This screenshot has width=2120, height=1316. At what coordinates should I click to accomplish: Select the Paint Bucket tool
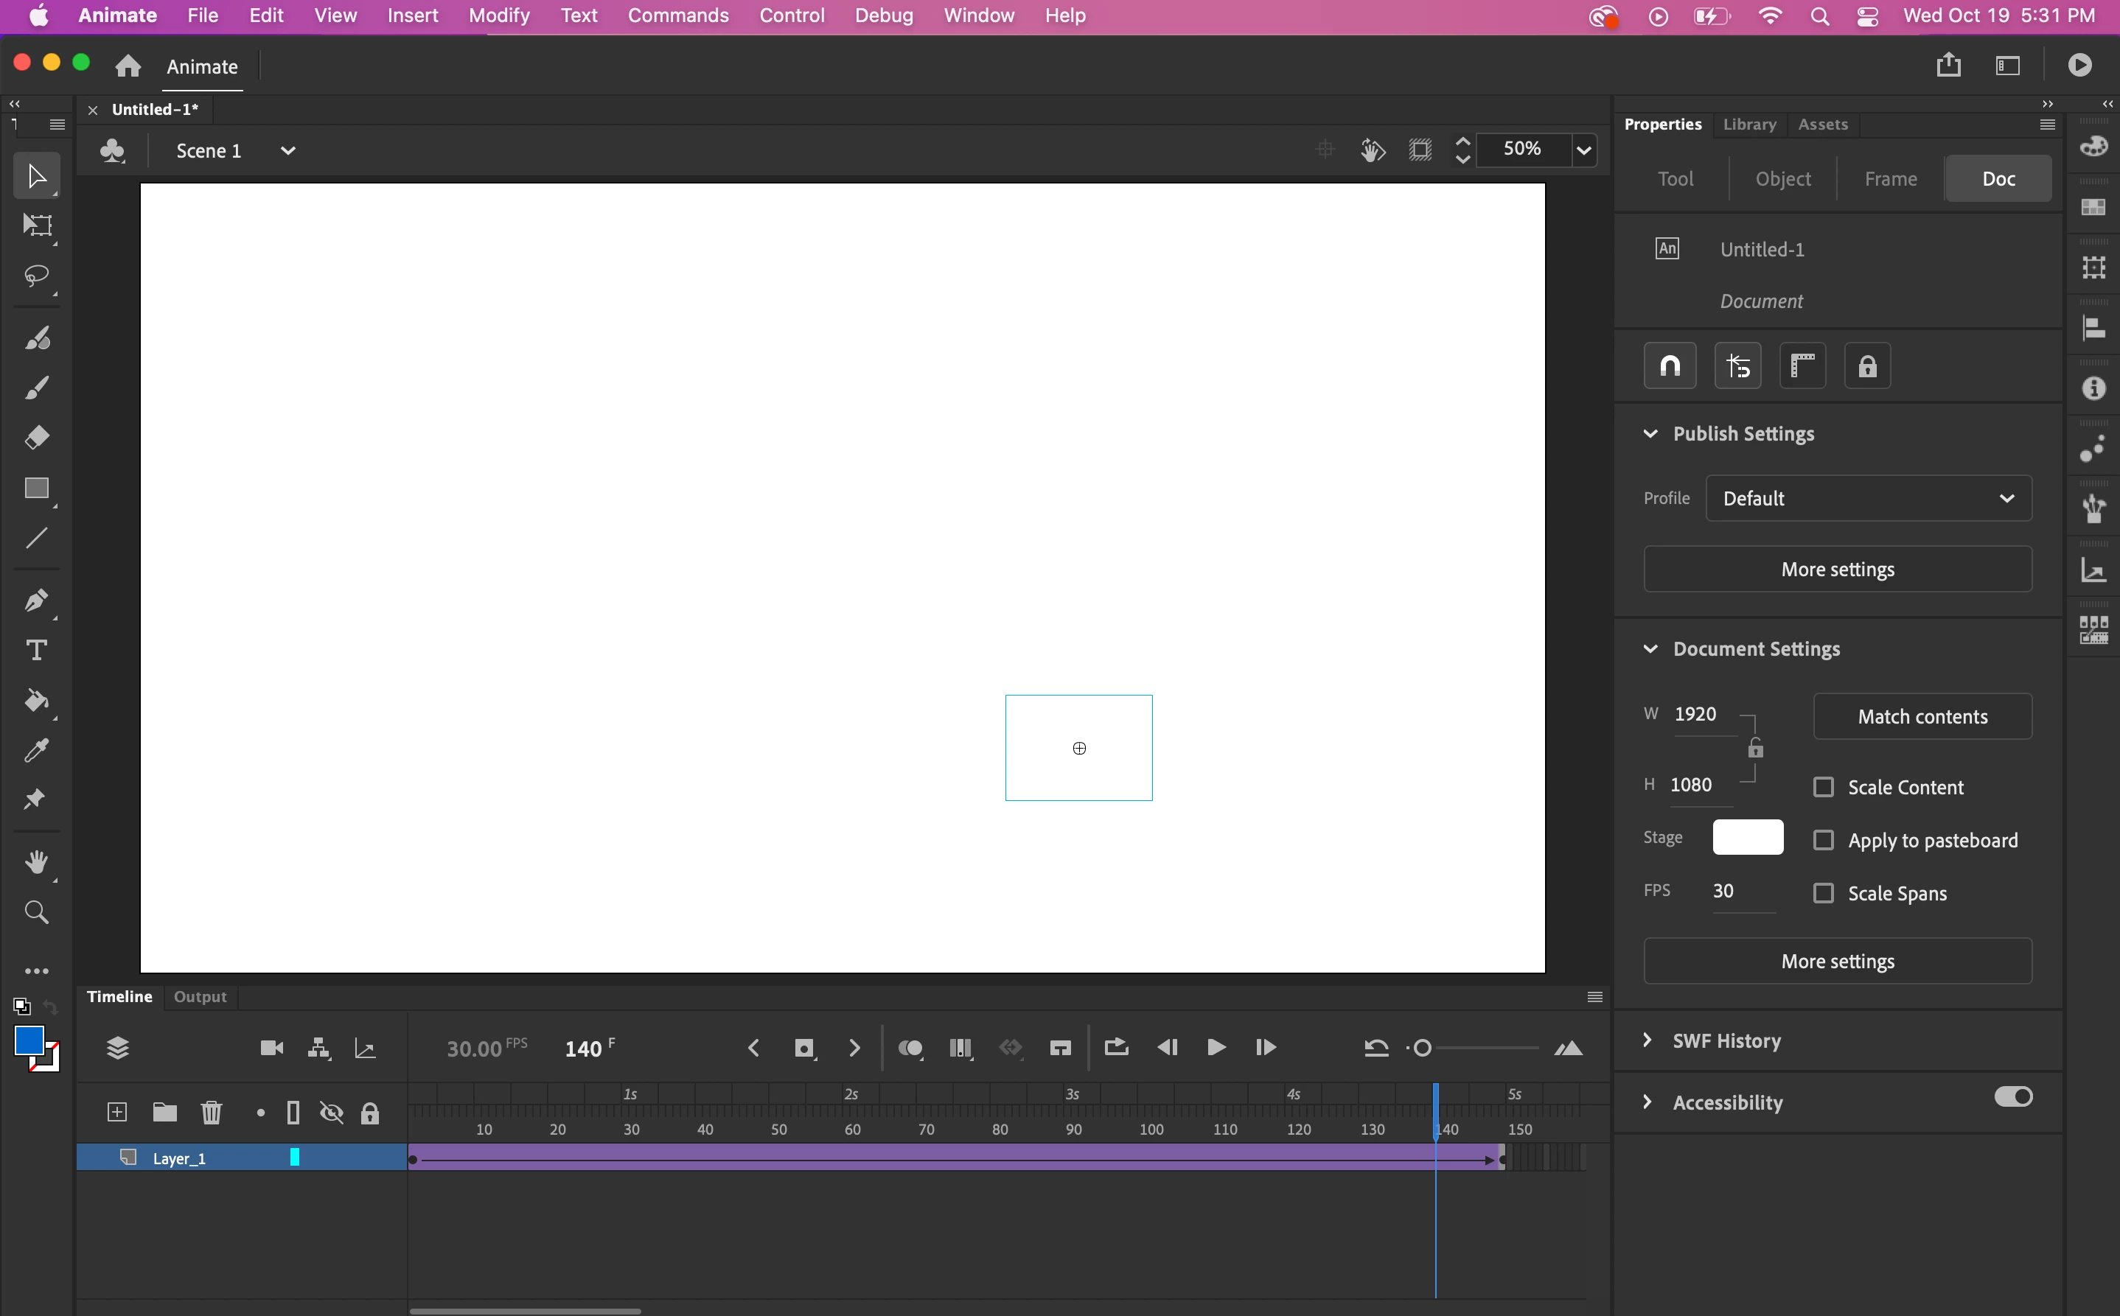click(37, 701)
